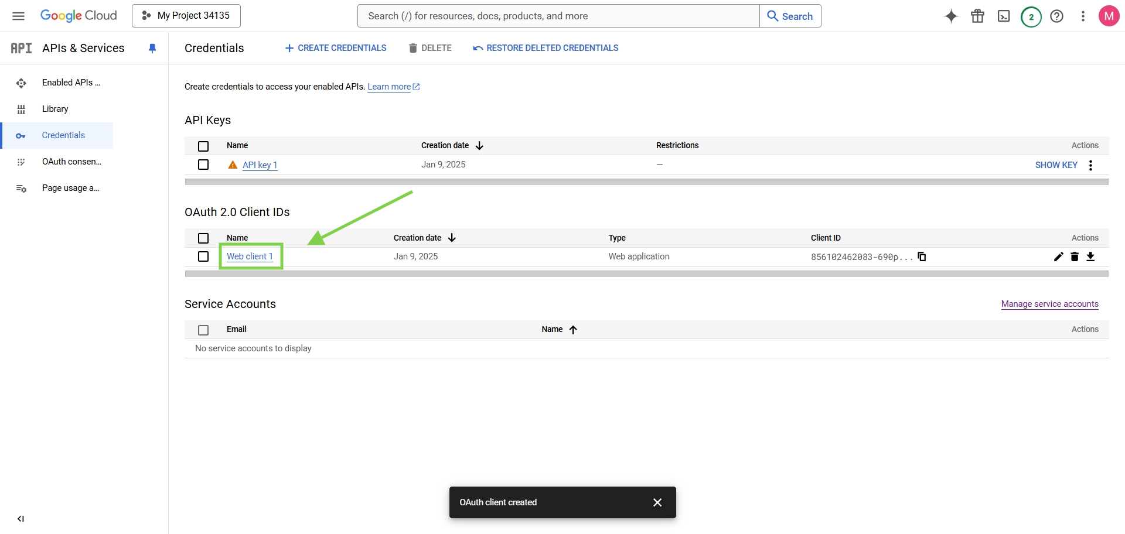
Task: Open the Manage service accounts link
Action: click(x=1049, y=304)
